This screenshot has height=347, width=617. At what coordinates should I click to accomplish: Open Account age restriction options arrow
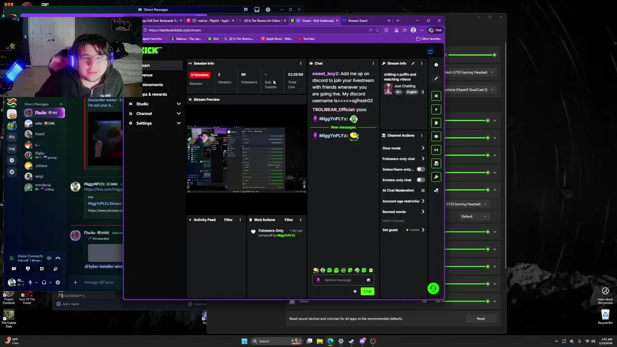(x=423, y=201)
